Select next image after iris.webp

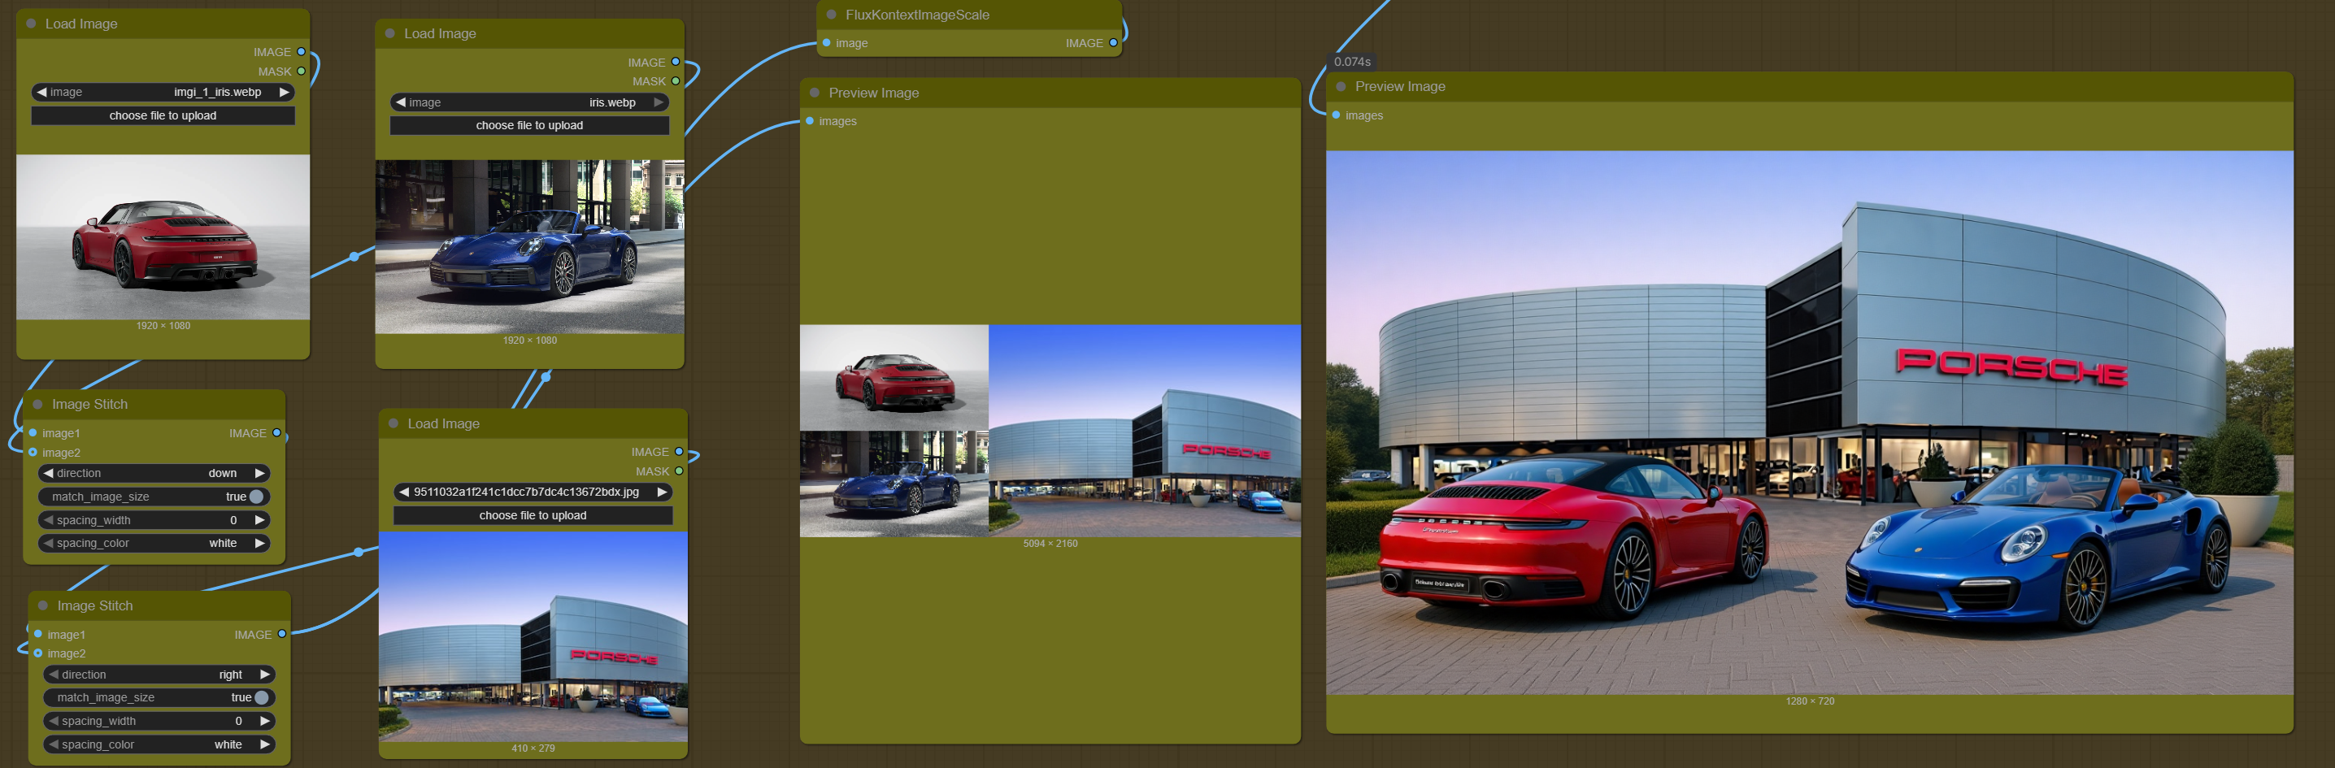click(x=659, y=102)
